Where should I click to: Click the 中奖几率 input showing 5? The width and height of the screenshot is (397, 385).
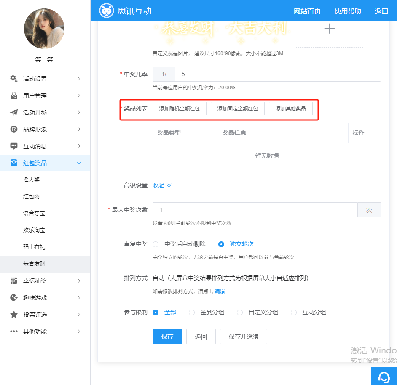(x=278, y=74)
